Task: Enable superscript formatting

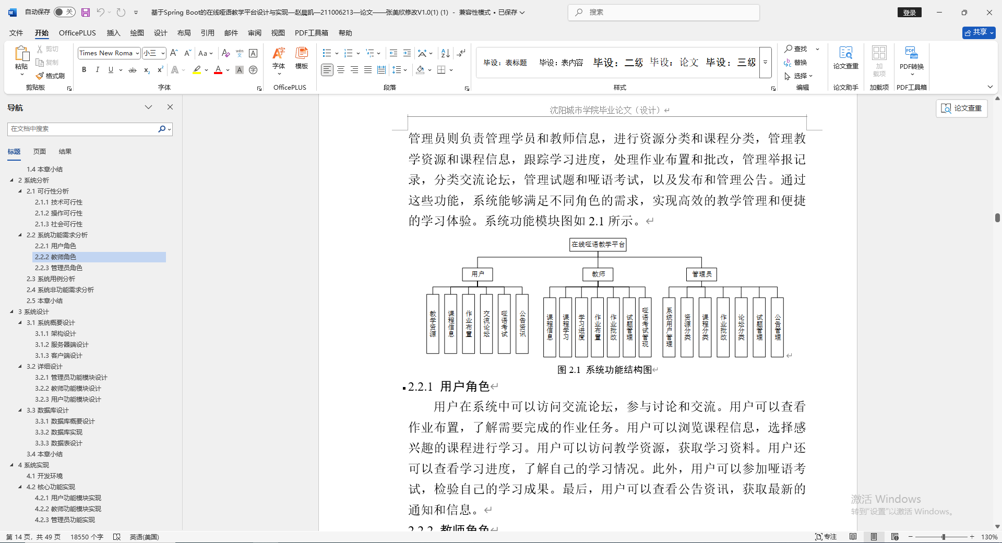Action: click(x=159, y=69)
